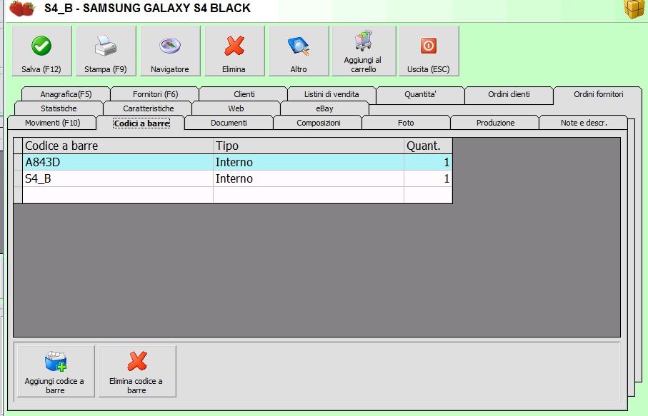The width and height of the screenshot is (648, 416).
Task: Open the Ordini clienti tab
Action: pos(509,94)
